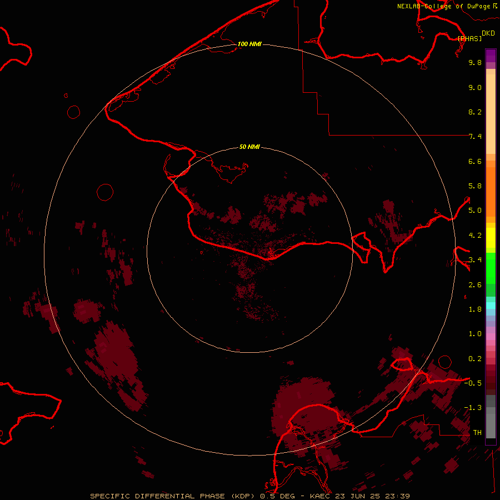The width and height of the screenshot is (500, 500).
Task: Click the 5.0 value on the color scale
Action: [x=475, y=211]
